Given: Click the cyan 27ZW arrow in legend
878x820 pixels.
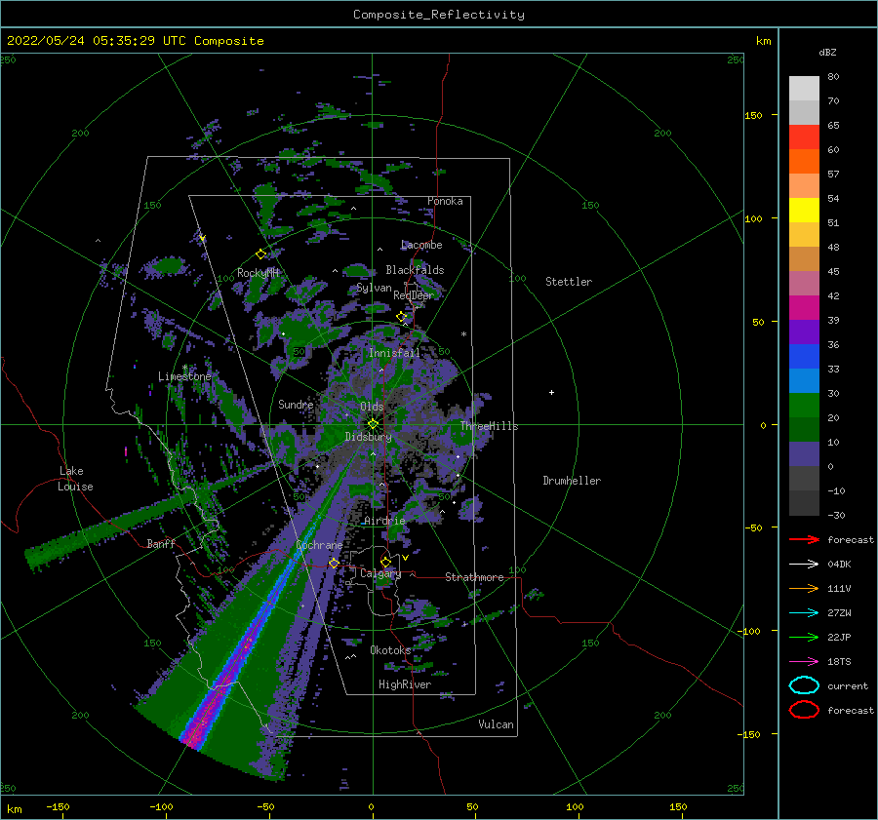Looking at the screenshot, I should click(804, 613).
